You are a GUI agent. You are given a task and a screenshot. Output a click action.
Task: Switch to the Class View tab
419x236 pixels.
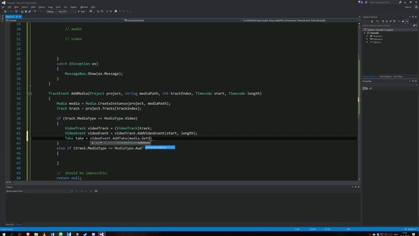[x=397, y=77]
